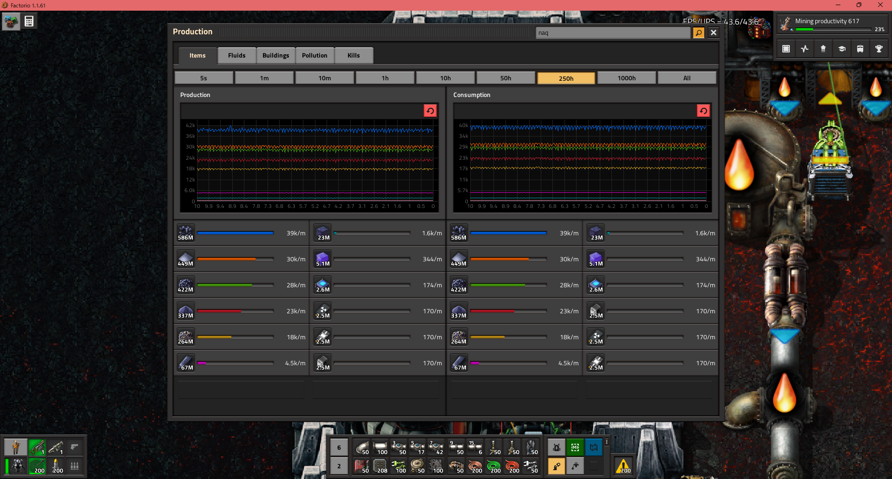Switch quickbar row number 2
The width and height of the screenshot is (892, 479).
[x=339, y=466]
